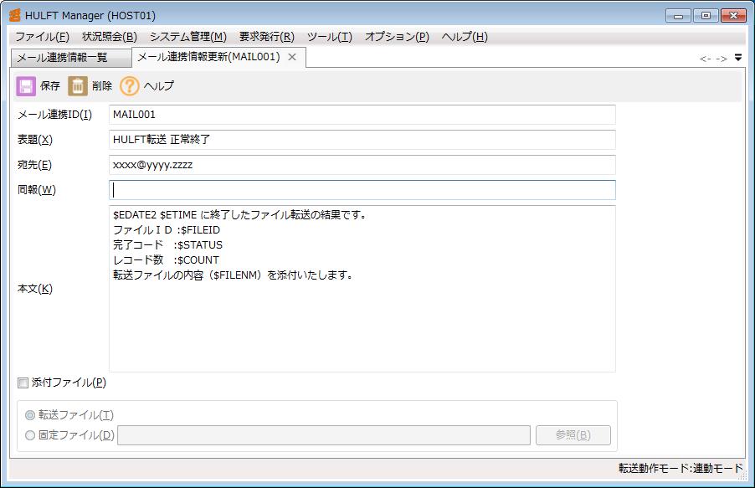
Task: Close the メール連携情報更新(MAIL001) tab
Action: (x=292, y=57)
